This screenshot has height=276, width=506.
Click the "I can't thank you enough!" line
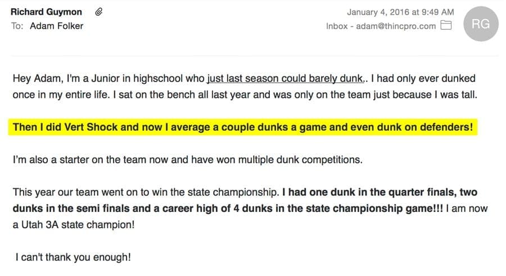pos(73,257)
